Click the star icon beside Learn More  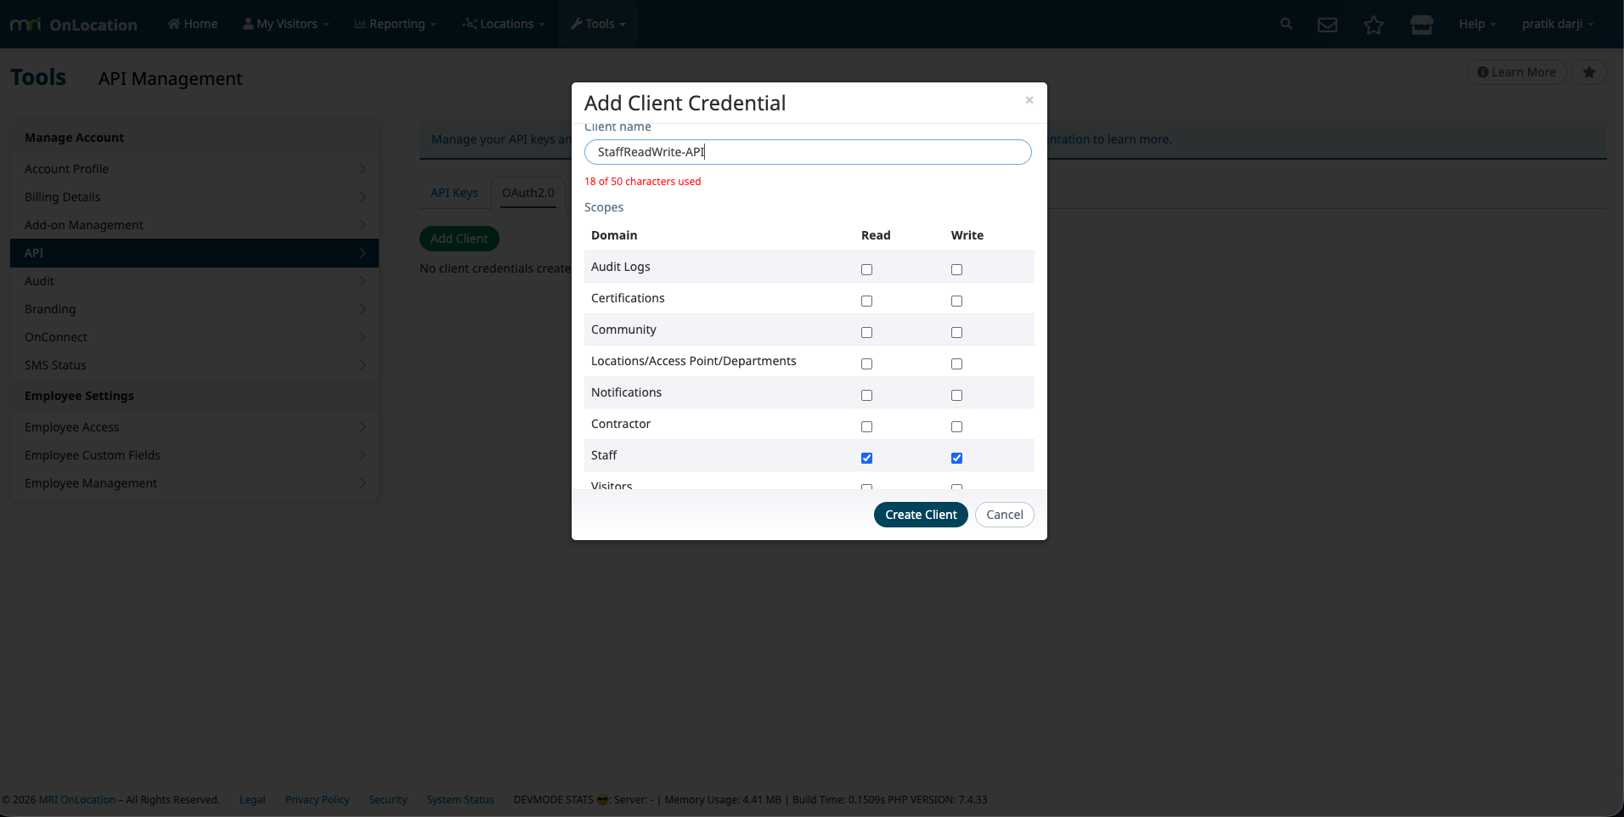[1588, 72]
